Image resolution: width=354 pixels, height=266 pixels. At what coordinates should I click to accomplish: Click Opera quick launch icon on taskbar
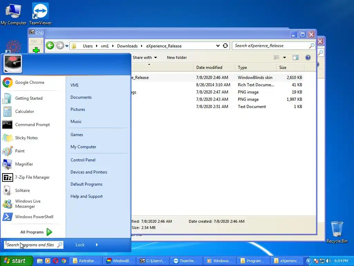pos(56,261)
